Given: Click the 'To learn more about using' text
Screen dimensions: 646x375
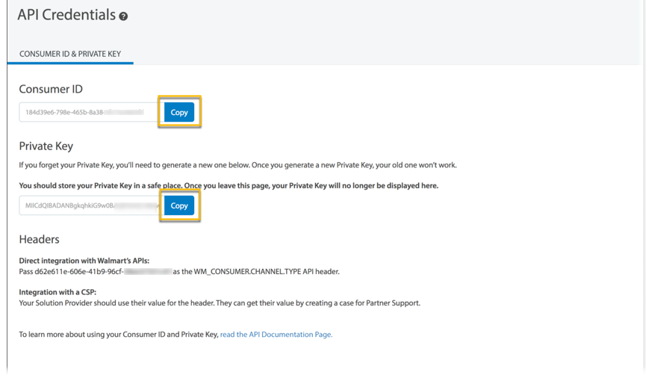Looking at the screenshot, I should click(118, 335).
